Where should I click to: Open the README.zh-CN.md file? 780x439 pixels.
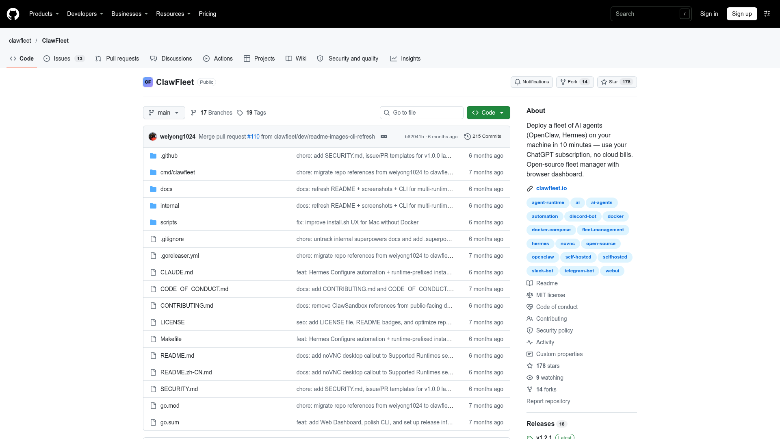[x=186, y=372]
